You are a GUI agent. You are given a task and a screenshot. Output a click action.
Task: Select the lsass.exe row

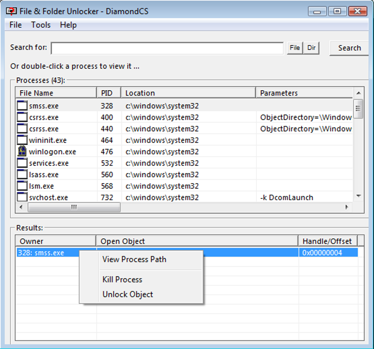tap(184, 174)
